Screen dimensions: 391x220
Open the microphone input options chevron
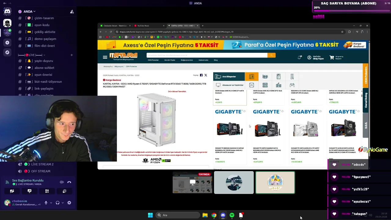(51, 203)
